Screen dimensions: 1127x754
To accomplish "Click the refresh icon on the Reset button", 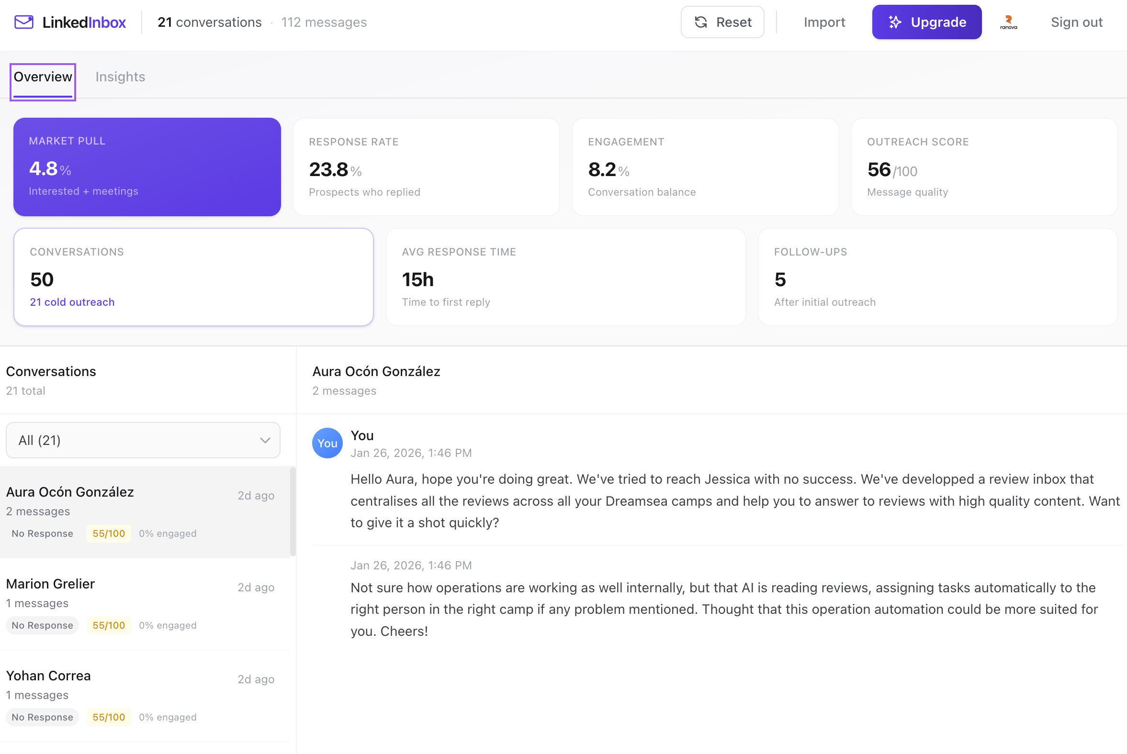I will pos(701,22).
